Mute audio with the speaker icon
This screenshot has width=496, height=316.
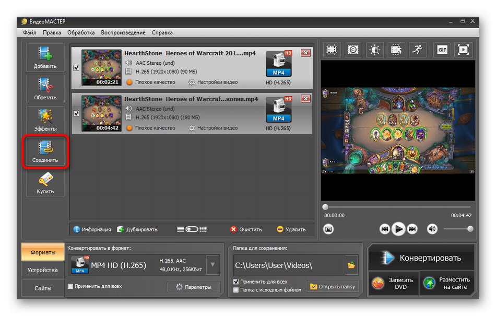tap(432, 229)
